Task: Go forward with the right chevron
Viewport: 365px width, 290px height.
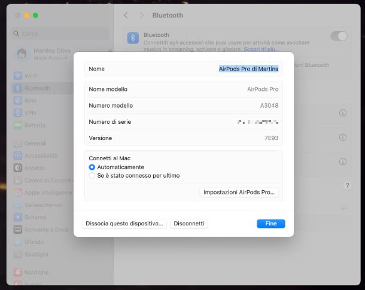Action: pyautogui.click(x=141, y=16)
